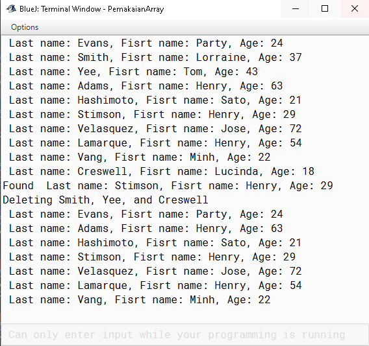Screen dimensions: 369x346
Task: Open the Options menu
Action: [x=25, y=27]
